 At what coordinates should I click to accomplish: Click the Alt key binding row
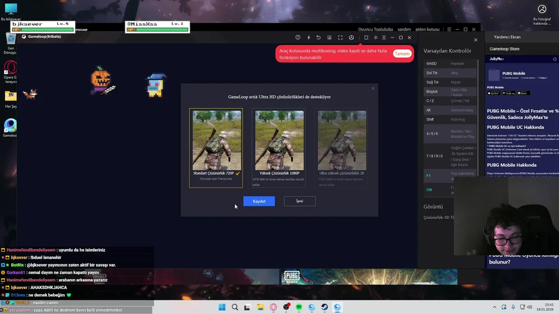(450, 110)
